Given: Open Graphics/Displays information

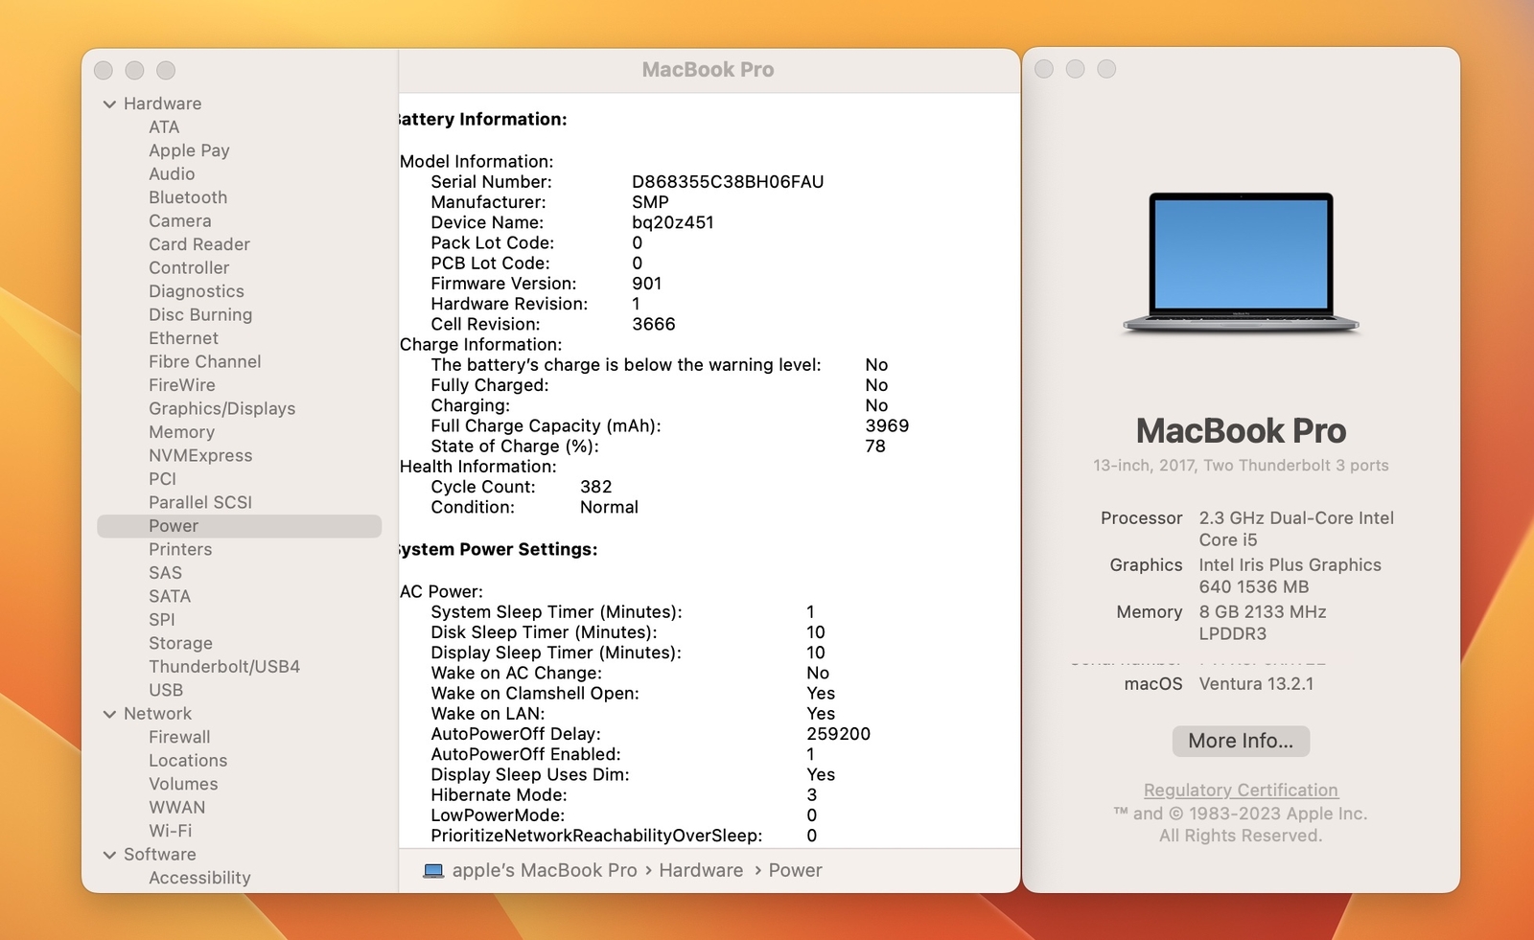Looking at the screenshot, I should [221, 409].
